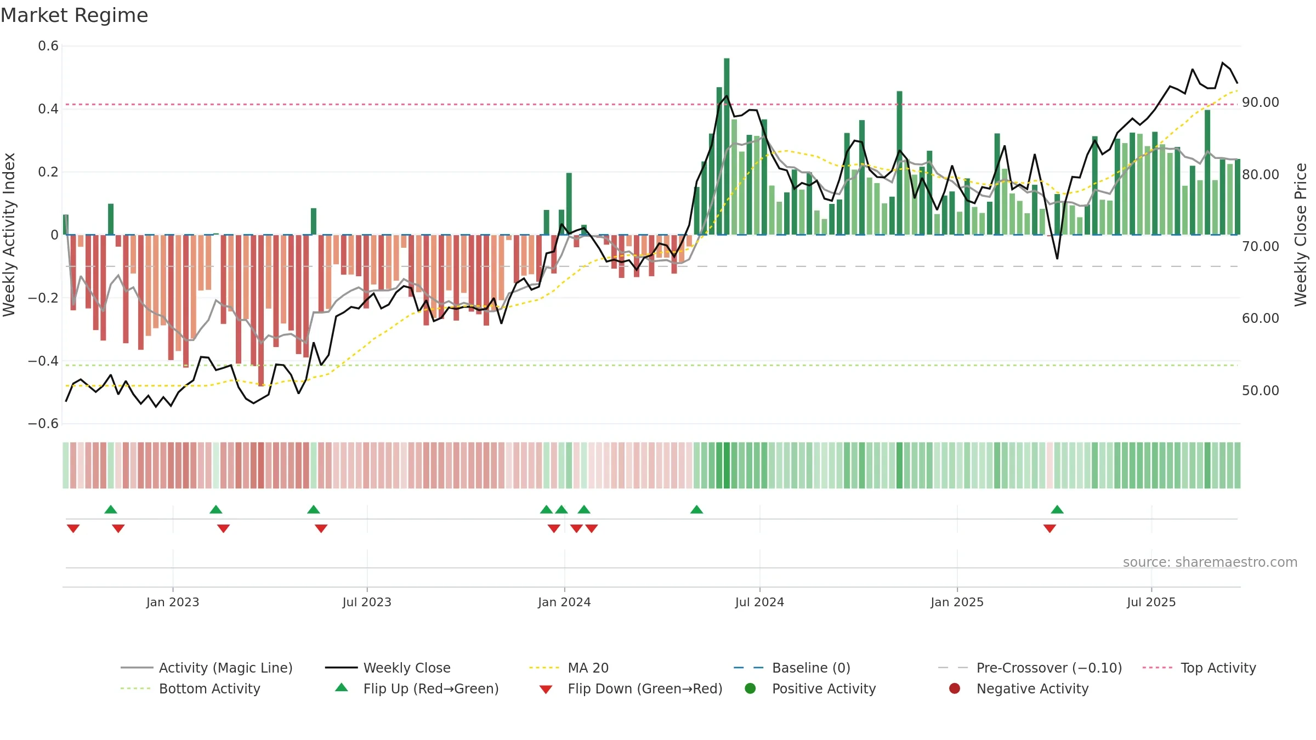1316x740 pixels.
Task: Click the last green flip-up triangle near April 2025
Action: tap(1057, 510)
